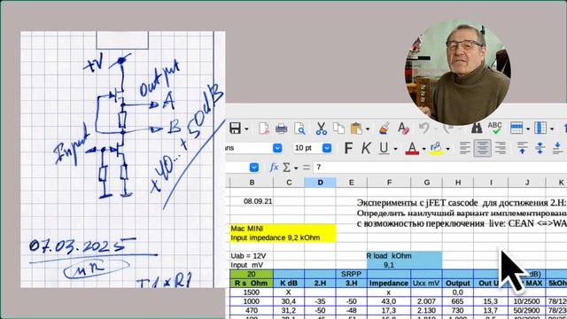The image size is (567, 319).
Task: Select the K dB column heading cell
Action: click(289, 284)
